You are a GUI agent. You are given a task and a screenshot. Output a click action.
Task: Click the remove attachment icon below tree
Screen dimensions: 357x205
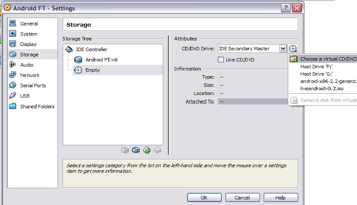coord(158,150)
